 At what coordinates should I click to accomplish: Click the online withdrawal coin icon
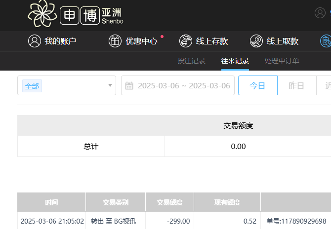256,41
